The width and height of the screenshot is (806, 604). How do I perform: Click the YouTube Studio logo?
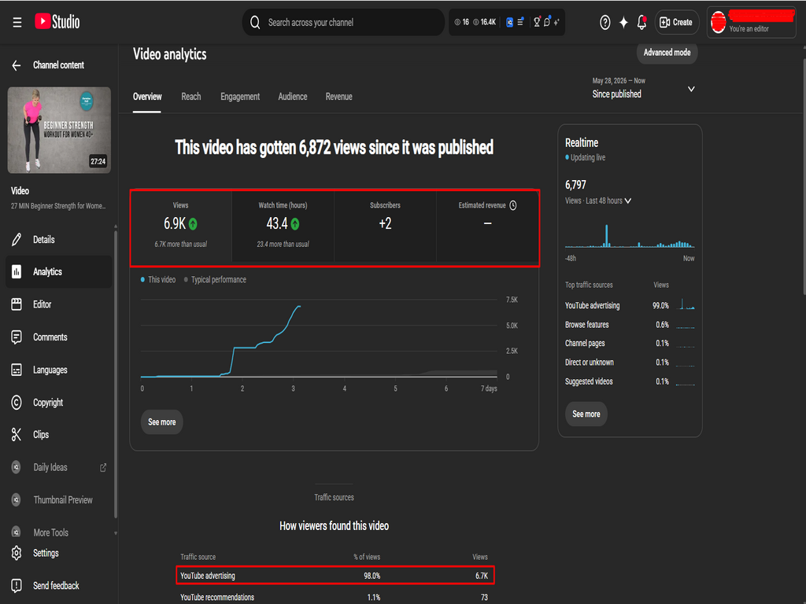(x=57, y=21)
